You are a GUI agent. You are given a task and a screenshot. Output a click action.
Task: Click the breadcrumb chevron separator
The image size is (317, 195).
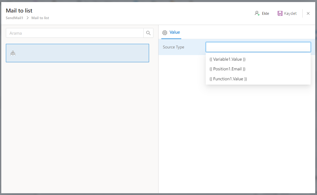(27, 18)
